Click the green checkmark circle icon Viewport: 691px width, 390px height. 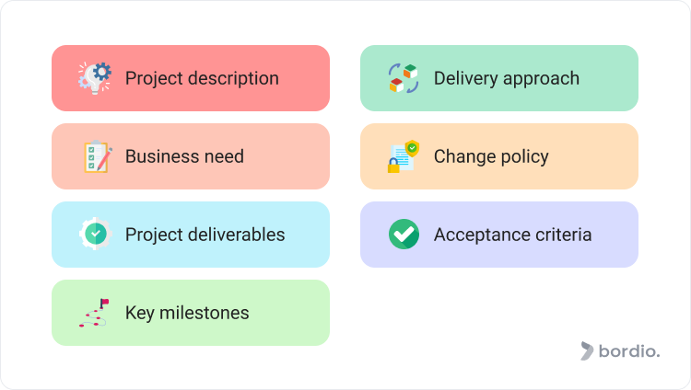click(404, 235)
